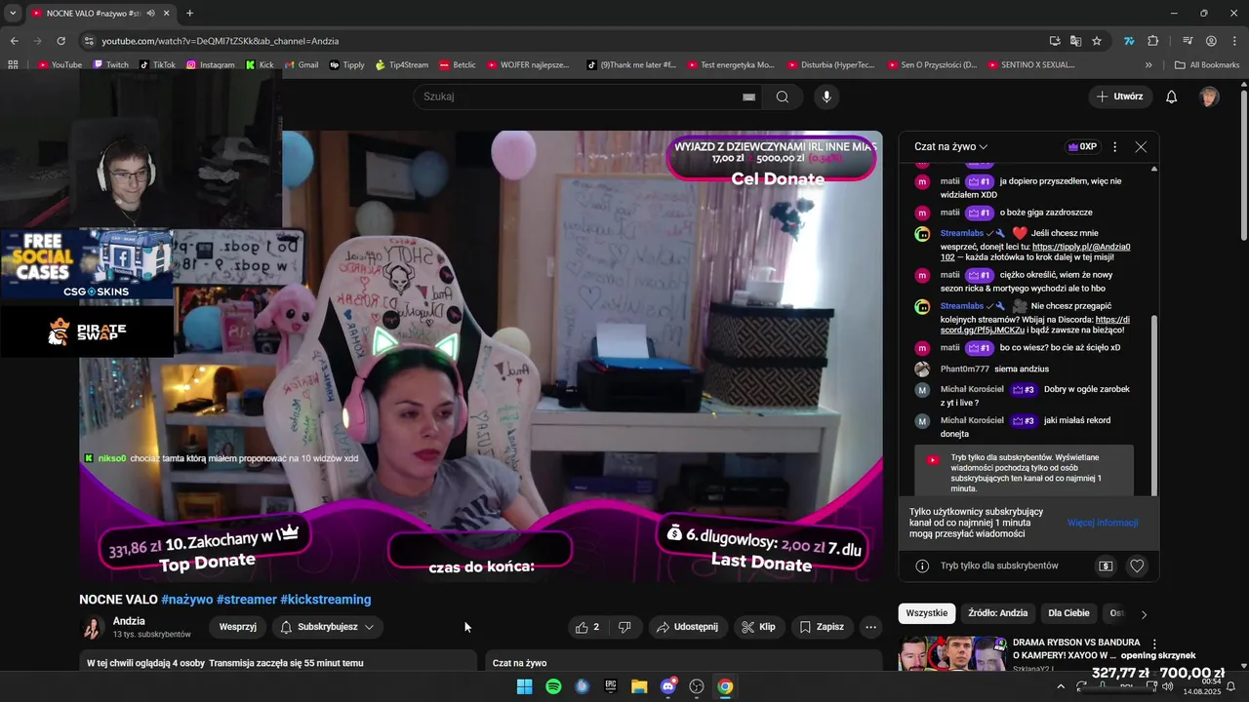Screen dimensions: 1249x702
Task: Translate this page icon in address bar
Action: (1075, 41)
